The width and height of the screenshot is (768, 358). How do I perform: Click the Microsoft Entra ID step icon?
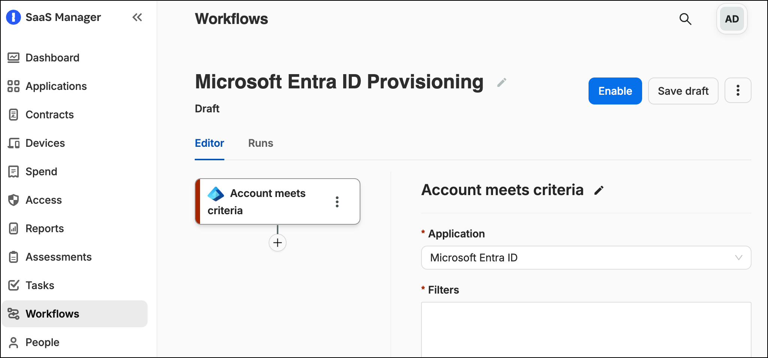point(216,194)
